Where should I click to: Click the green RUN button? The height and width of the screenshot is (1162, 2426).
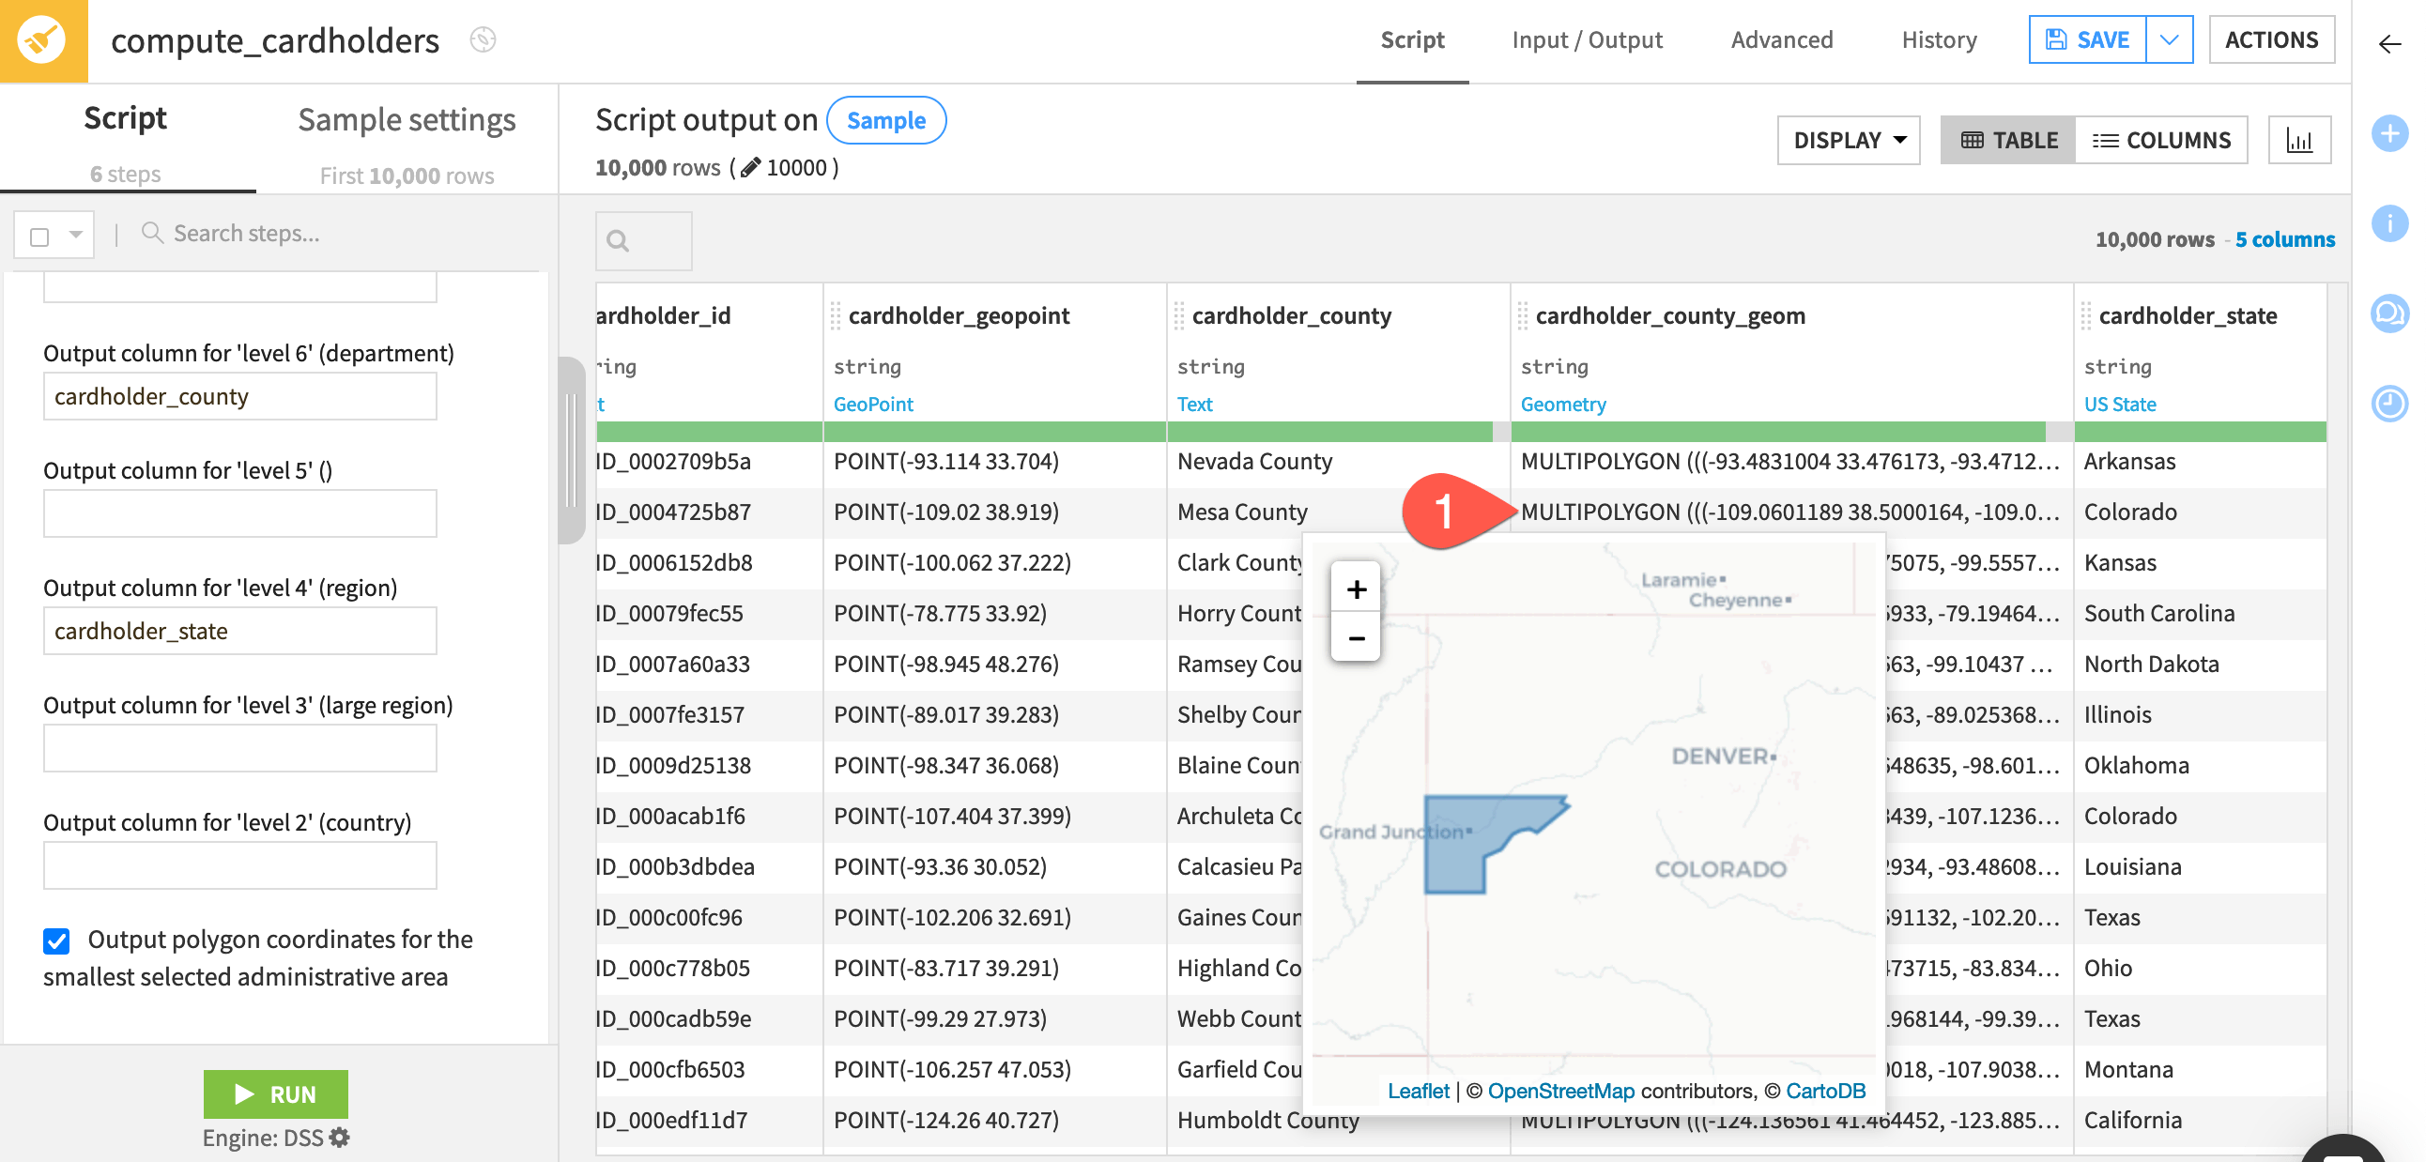pos(275,1093)
